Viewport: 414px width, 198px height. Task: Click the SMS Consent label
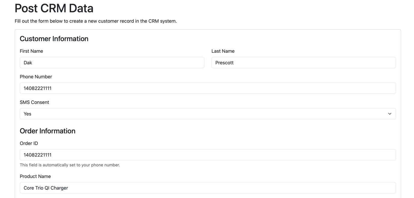coord(35,102)
